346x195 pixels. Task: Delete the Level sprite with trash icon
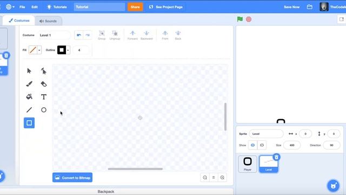pos(276,157)
